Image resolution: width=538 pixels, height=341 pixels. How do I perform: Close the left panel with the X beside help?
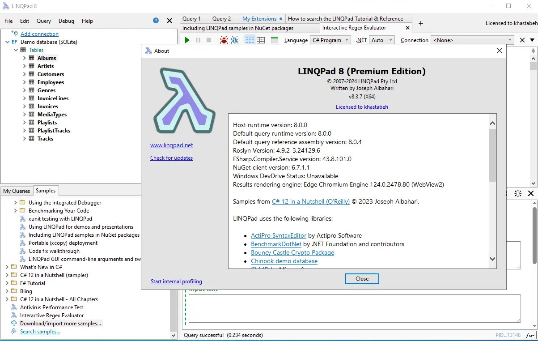pos(169,21)
